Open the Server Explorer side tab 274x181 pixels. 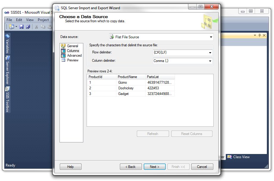coord(7,70)
